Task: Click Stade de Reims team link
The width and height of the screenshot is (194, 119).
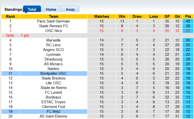Action: coord(53,88)
